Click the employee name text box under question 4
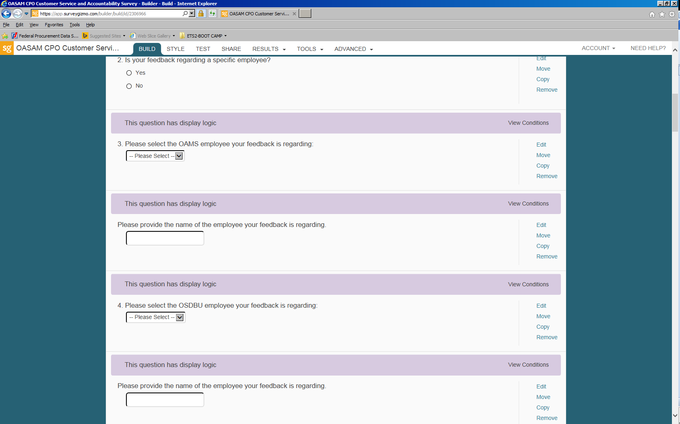 pos(165,400)
